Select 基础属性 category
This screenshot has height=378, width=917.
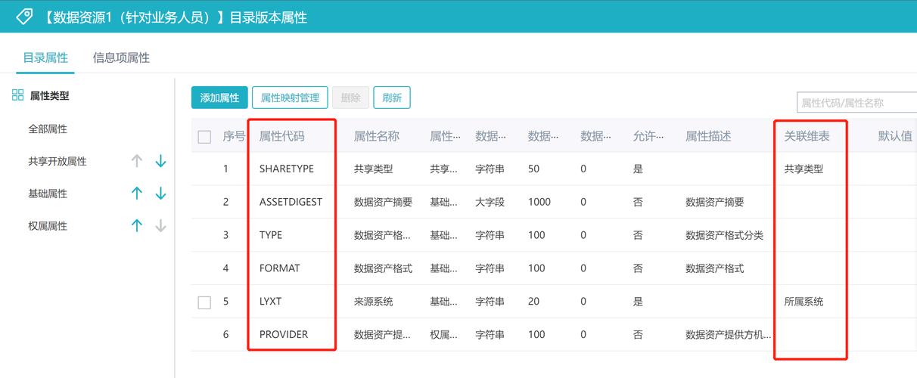tap(48, 194)
